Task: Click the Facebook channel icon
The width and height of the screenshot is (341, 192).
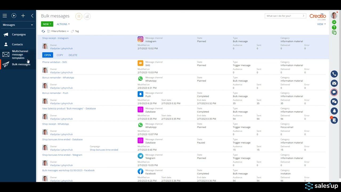Action: click(x=140, y=171)
